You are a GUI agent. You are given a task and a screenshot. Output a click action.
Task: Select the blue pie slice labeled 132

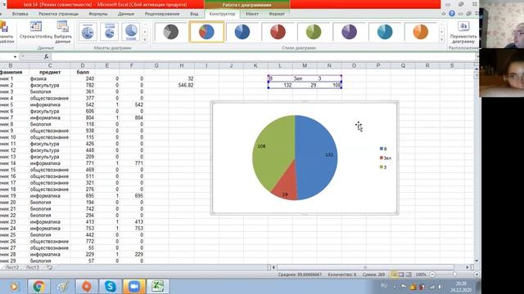coord(318,157)
